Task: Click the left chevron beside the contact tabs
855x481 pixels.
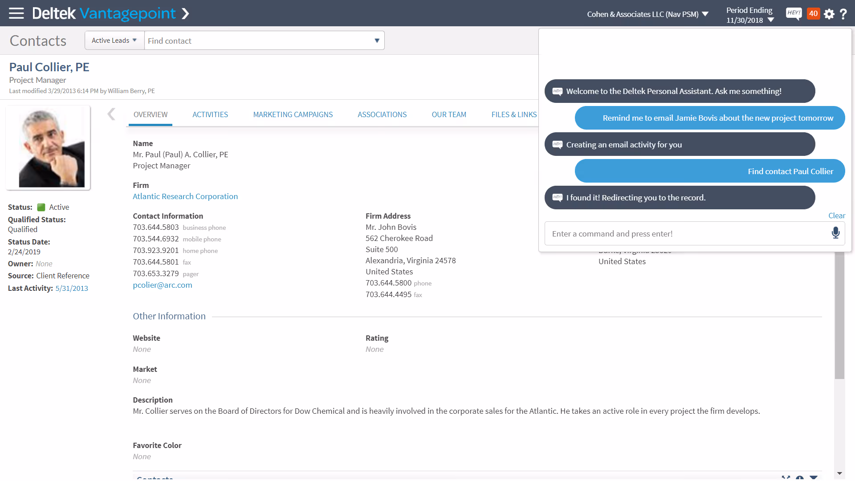Action: 111,114
